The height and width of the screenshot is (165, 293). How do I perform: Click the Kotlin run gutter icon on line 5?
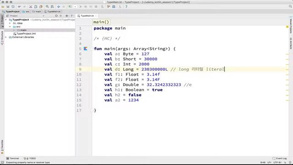(x=86, y=49)
